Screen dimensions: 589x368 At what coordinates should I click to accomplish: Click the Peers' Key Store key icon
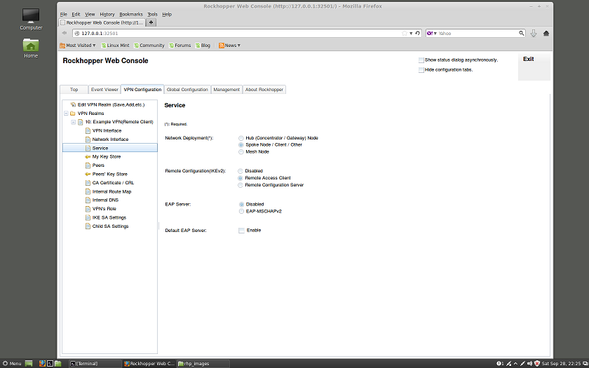pos(87,175)
